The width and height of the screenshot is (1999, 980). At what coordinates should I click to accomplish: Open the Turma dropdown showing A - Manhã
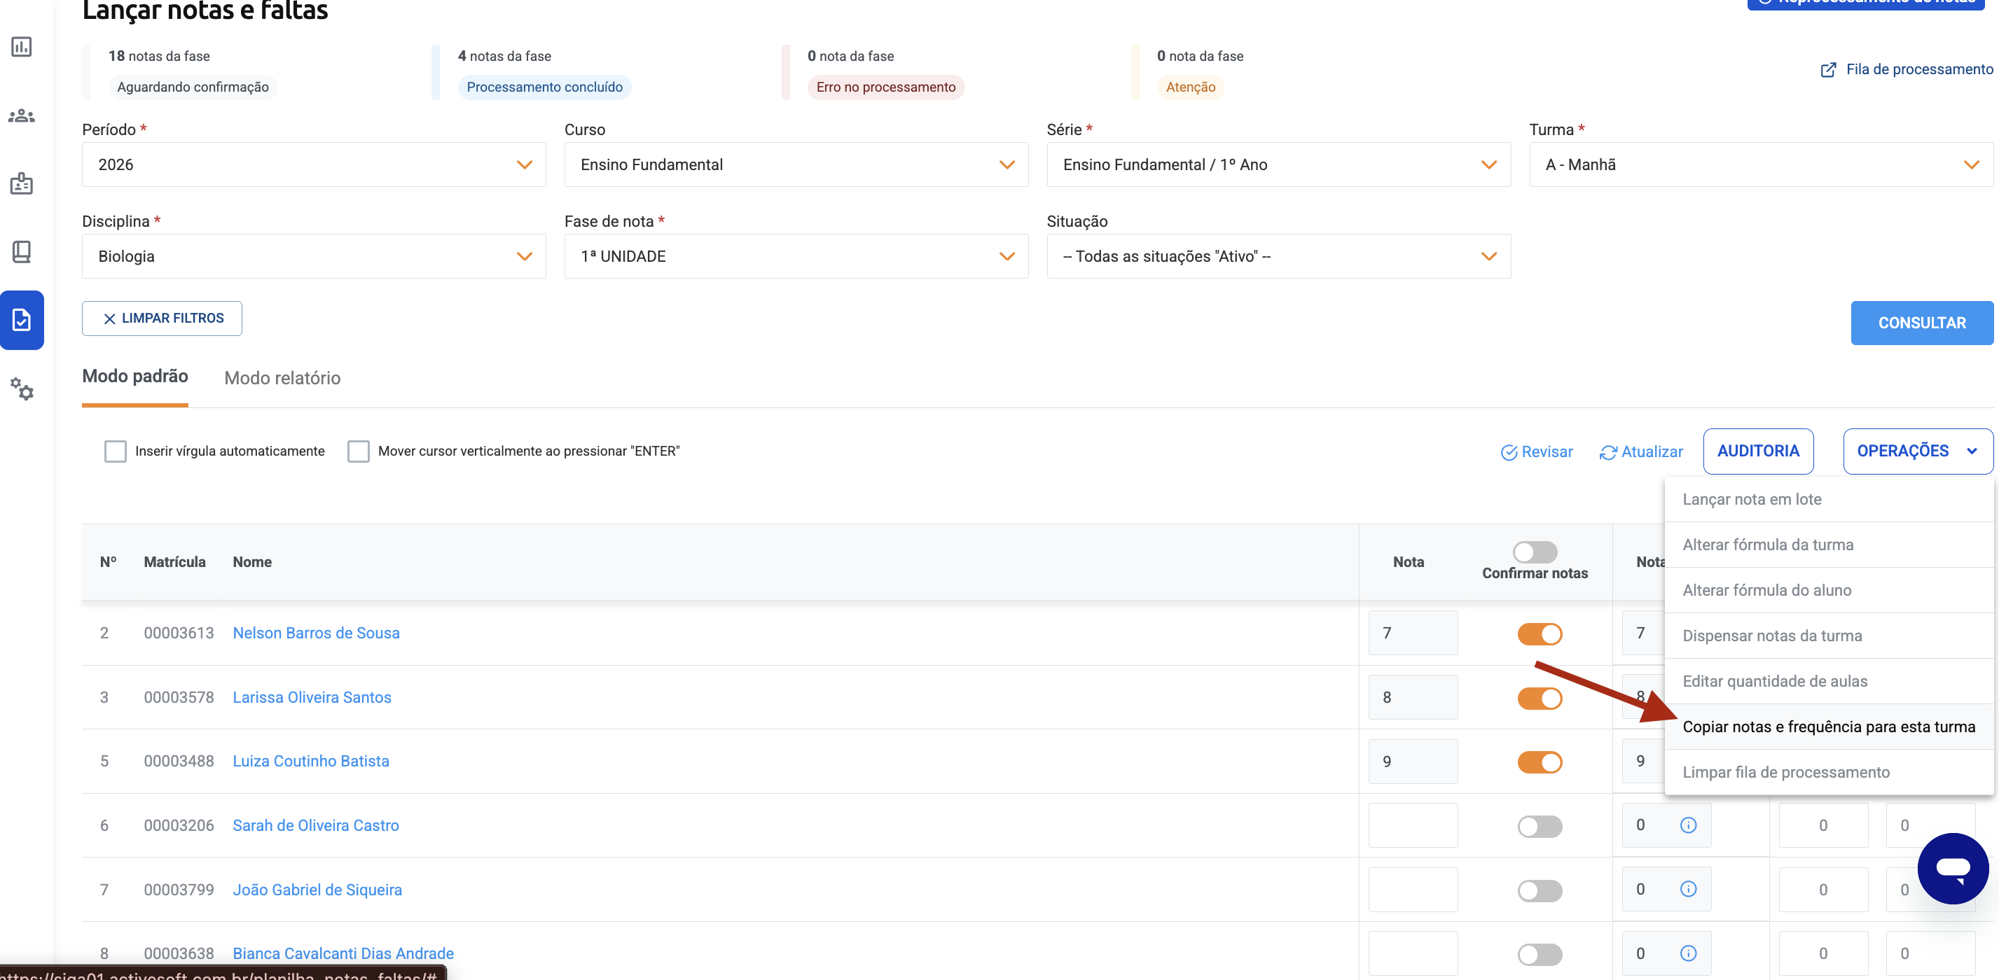(x=1761, y=164)
